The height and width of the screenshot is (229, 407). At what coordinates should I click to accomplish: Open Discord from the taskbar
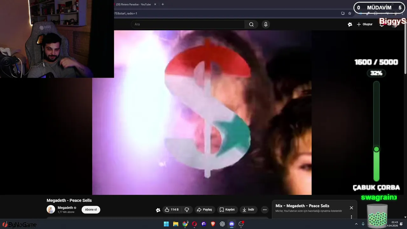[232, 224]
